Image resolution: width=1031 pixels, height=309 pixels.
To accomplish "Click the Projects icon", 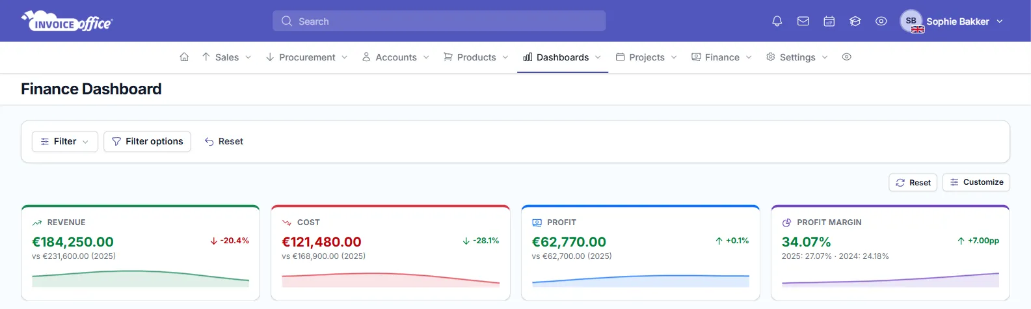I will (620, 57).
